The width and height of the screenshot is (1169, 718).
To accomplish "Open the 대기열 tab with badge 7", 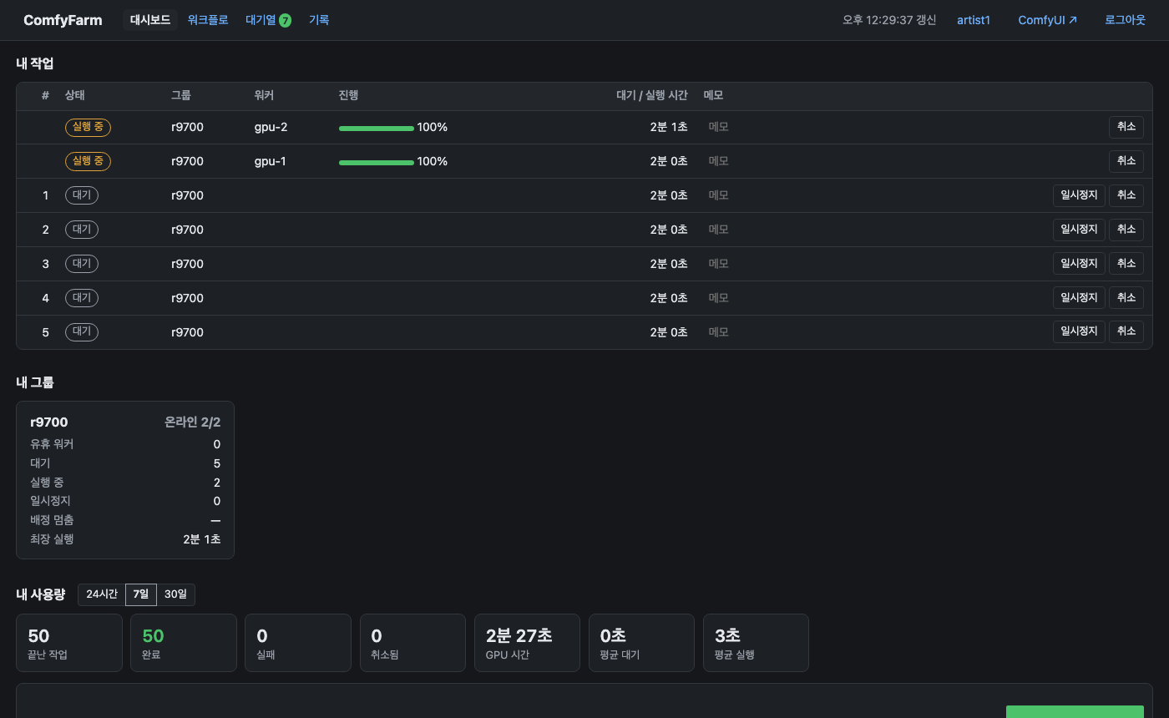I will coord(269,20).
